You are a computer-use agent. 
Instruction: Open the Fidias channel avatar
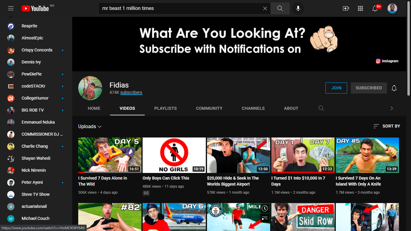(x=90, y=88)
